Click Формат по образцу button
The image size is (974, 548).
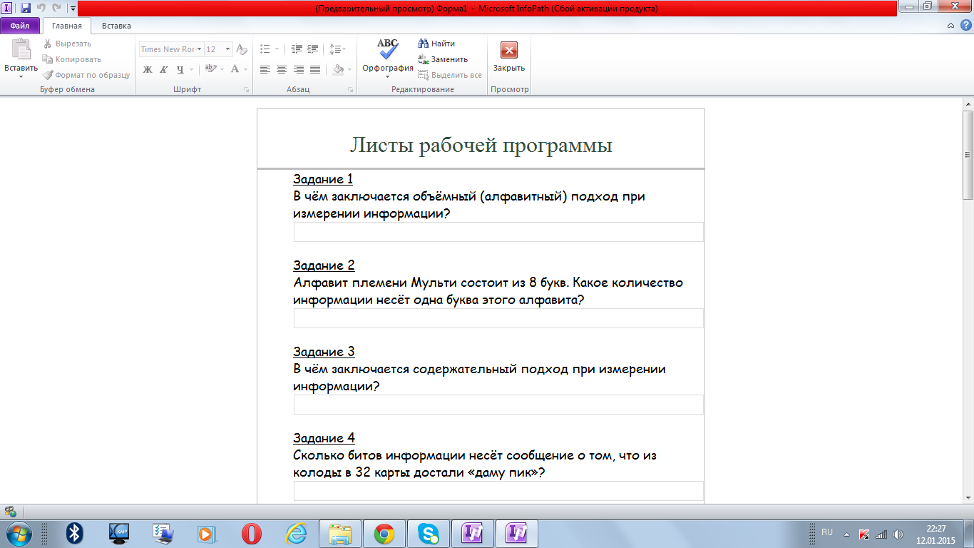pyautogui.click(x=86, y=75)
